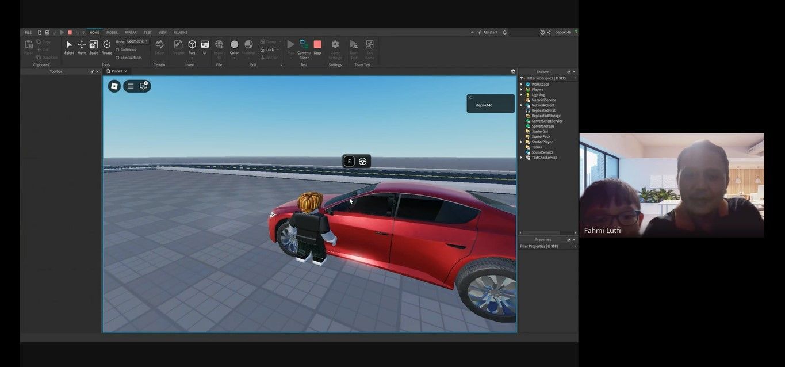Select the Place3 document tab
The image size is (785, 367).
pos(117,71)
